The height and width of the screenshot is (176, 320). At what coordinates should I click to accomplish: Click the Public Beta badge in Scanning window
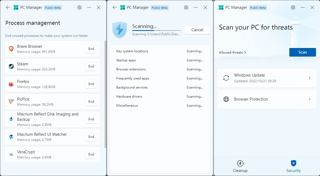[160, 8]
